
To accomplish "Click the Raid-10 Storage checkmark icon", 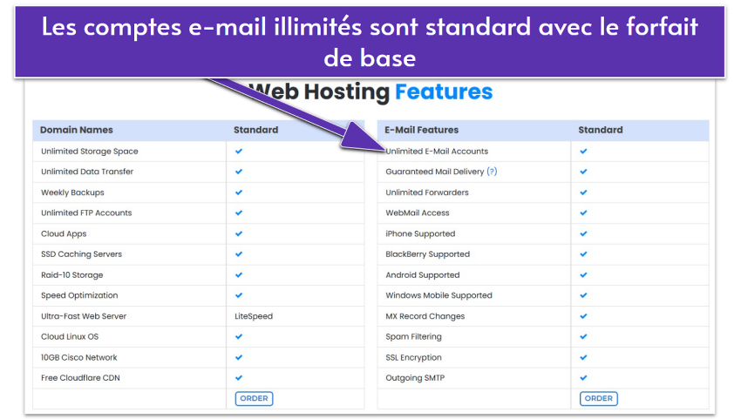I will [239, 275].
